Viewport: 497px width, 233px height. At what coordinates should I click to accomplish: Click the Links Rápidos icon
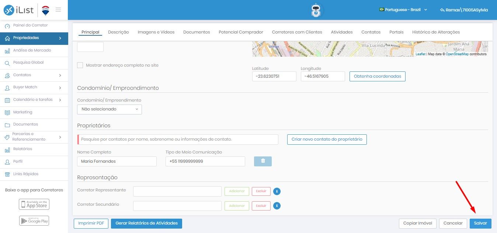[x=7, y=174]
